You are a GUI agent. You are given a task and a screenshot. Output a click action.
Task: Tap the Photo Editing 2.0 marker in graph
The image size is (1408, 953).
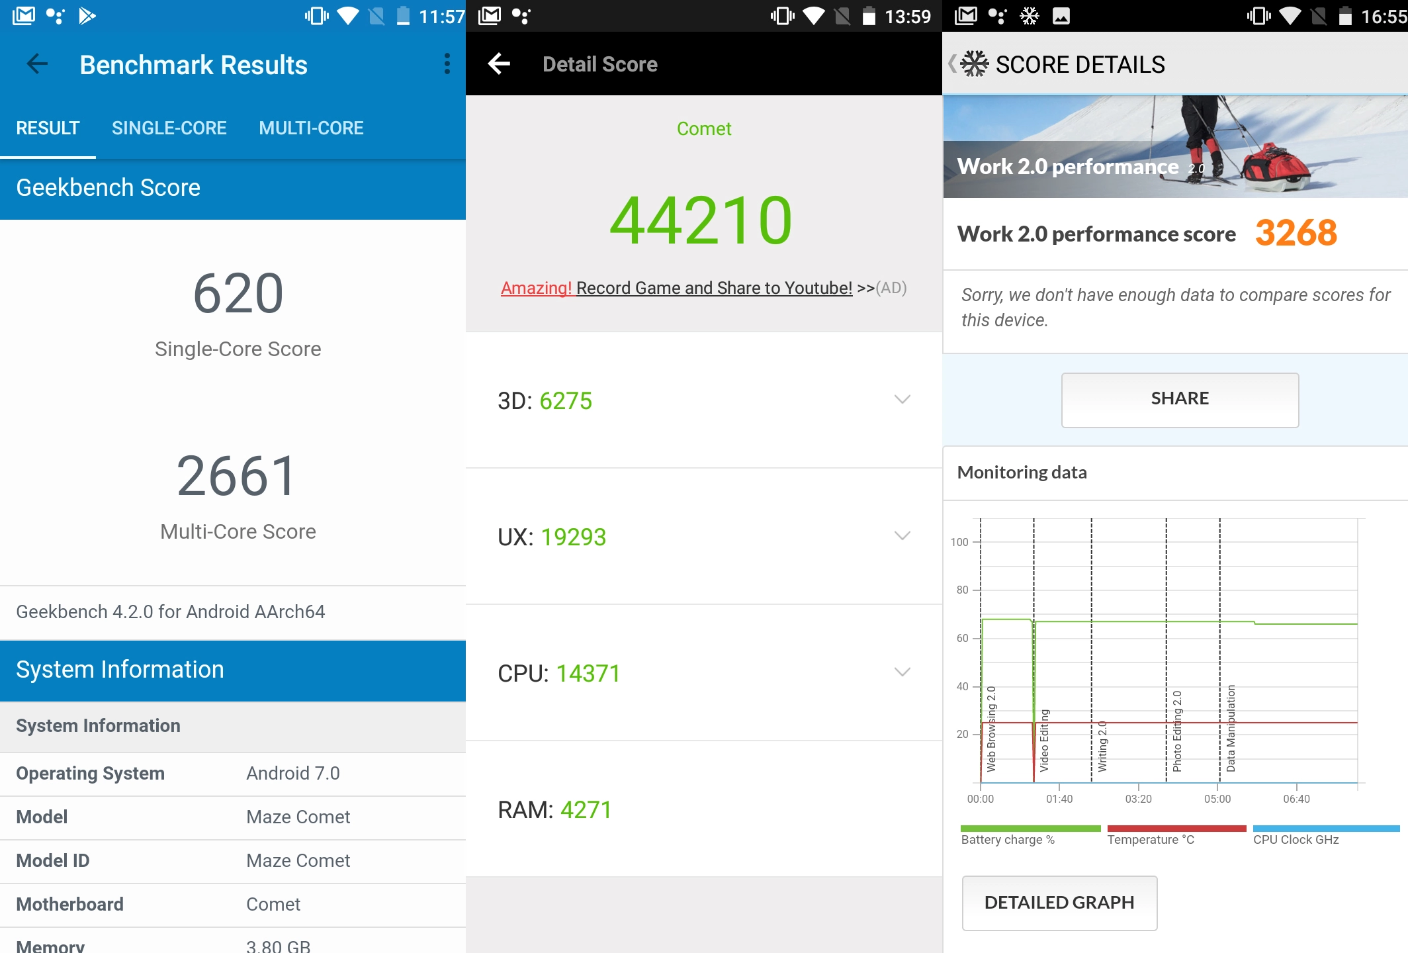pos(1177,731)
